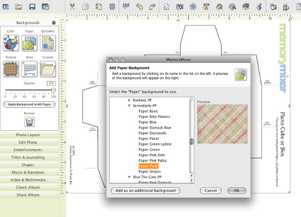Open the Photo Layout section
The height and width of the screenshot is (217, 301).
click(29, 135)
